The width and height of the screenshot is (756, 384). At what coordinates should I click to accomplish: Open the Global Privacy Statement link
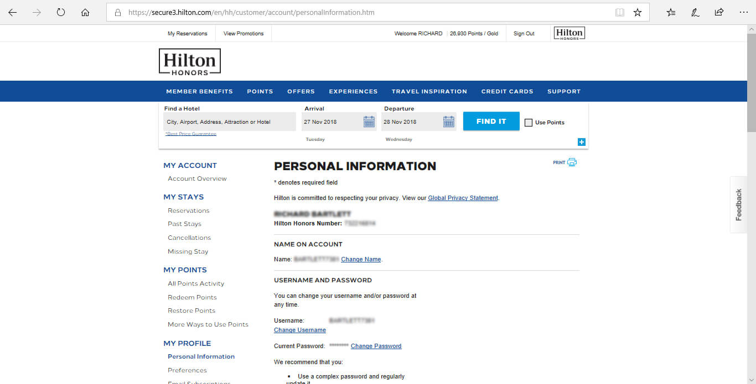463,198
